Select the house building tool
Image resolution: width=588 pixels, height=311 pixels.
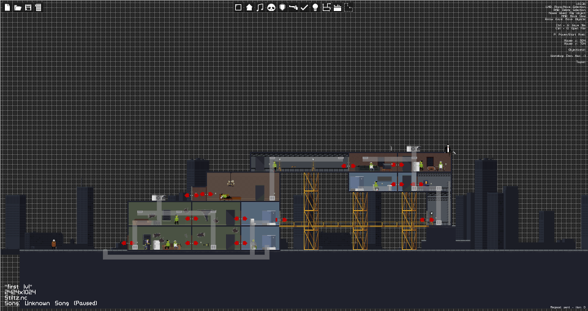point(249,7)
